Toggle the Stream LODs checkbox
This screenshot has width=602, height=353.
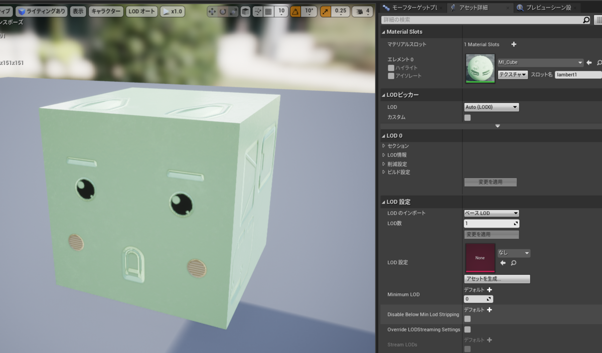tap(468, 349)
